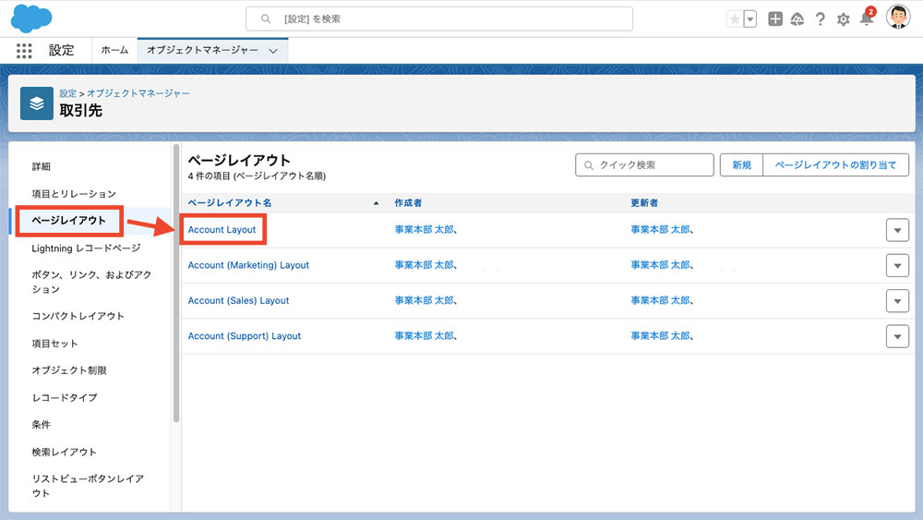
Task: Open the Account Layout link
Action: pyautogui.click(x=222, y=230)
